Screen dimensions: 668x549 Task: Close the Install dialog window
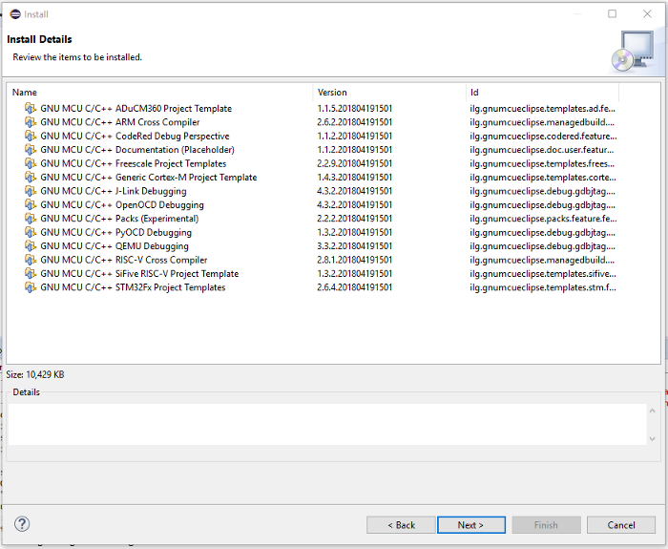click(647, 14)
